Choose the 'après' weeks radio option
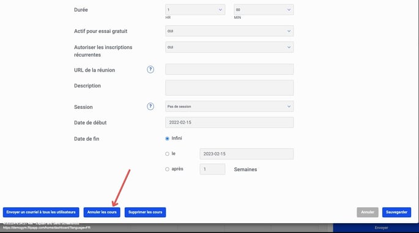 tap(167, 169)
